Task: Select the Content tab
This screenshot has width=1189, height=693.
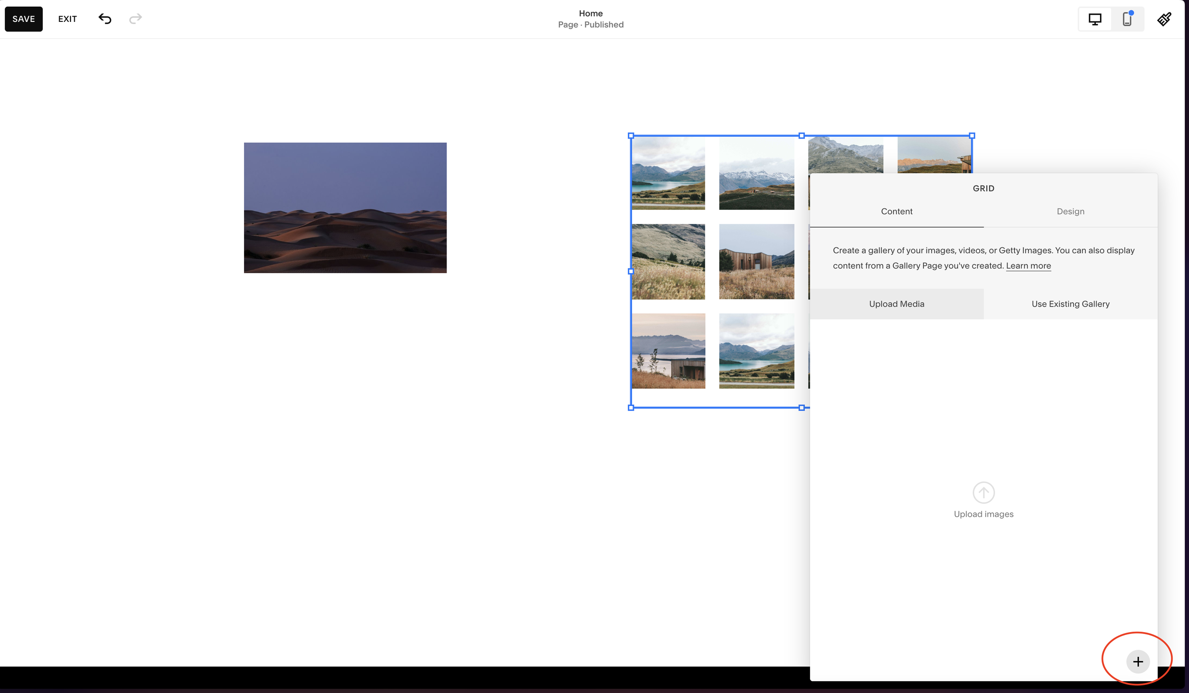Action: click(897, 211)
